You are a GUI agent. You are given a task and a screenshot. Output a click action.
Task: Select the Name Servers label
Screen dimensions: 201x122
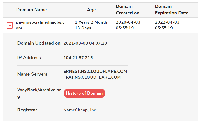click(x=32, y=74)
